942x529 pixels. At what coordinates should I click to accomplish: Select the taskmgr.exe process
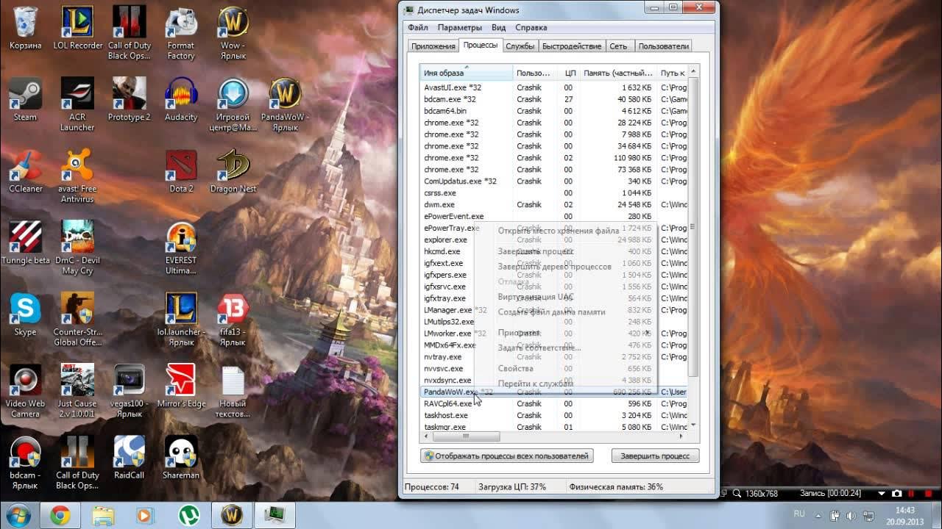(553, 427)
